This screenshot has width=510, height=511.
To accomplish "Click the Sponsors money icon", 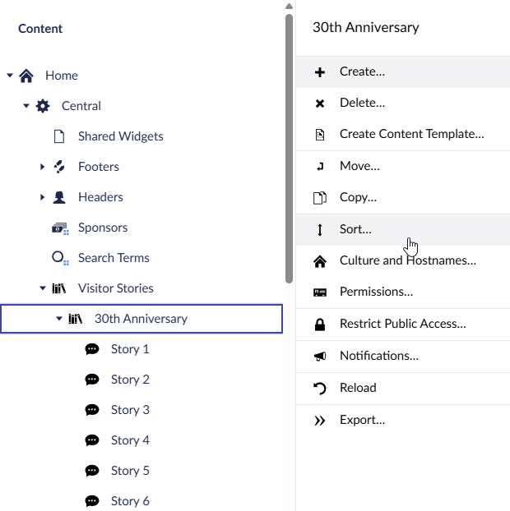I will pyautogui.click(x=59, y=228).
